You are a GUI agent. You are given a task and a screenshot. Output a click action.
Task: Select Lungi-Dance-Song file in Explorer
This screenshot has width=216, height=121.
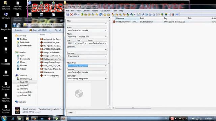[51, 62]
